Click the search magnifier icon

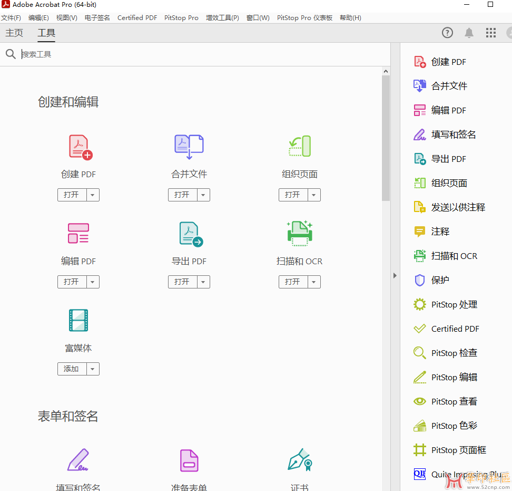pyautogui.click(x=11, y=54)
